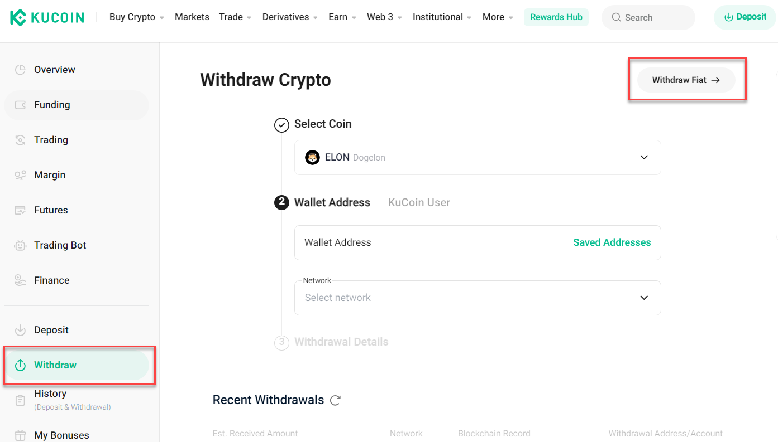778x442 pixels.
Task: Open the Select network dropdown
Action: tap(478, 298)
